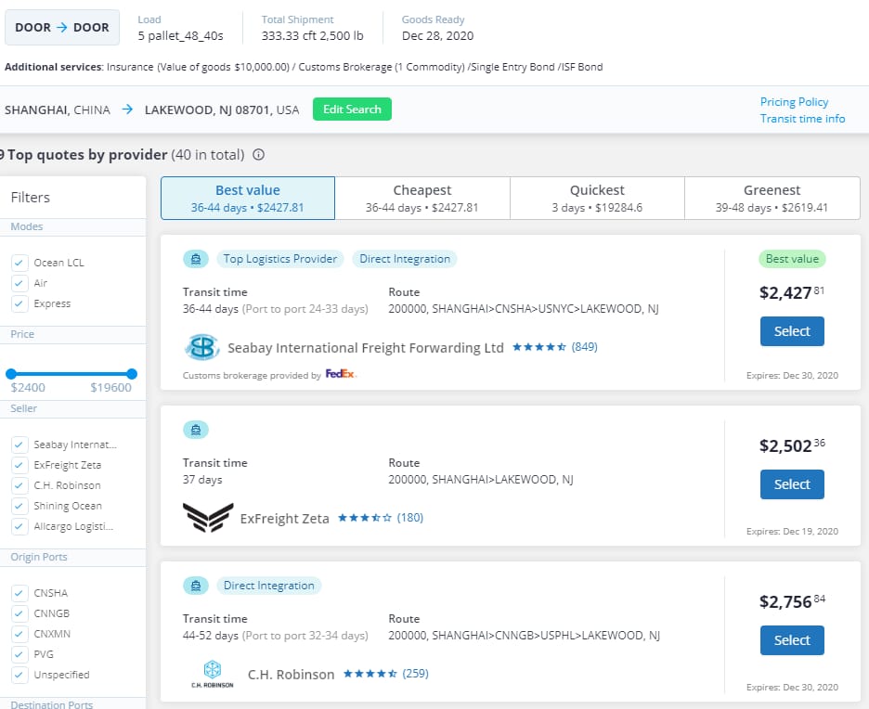Click the Load '5 pallet_48_40s' value
869x709 pixels.
coord(181,36)
